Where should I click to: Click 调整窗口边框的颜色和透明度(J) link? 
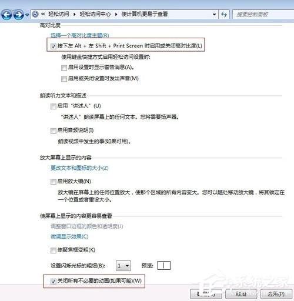point(87,226)
